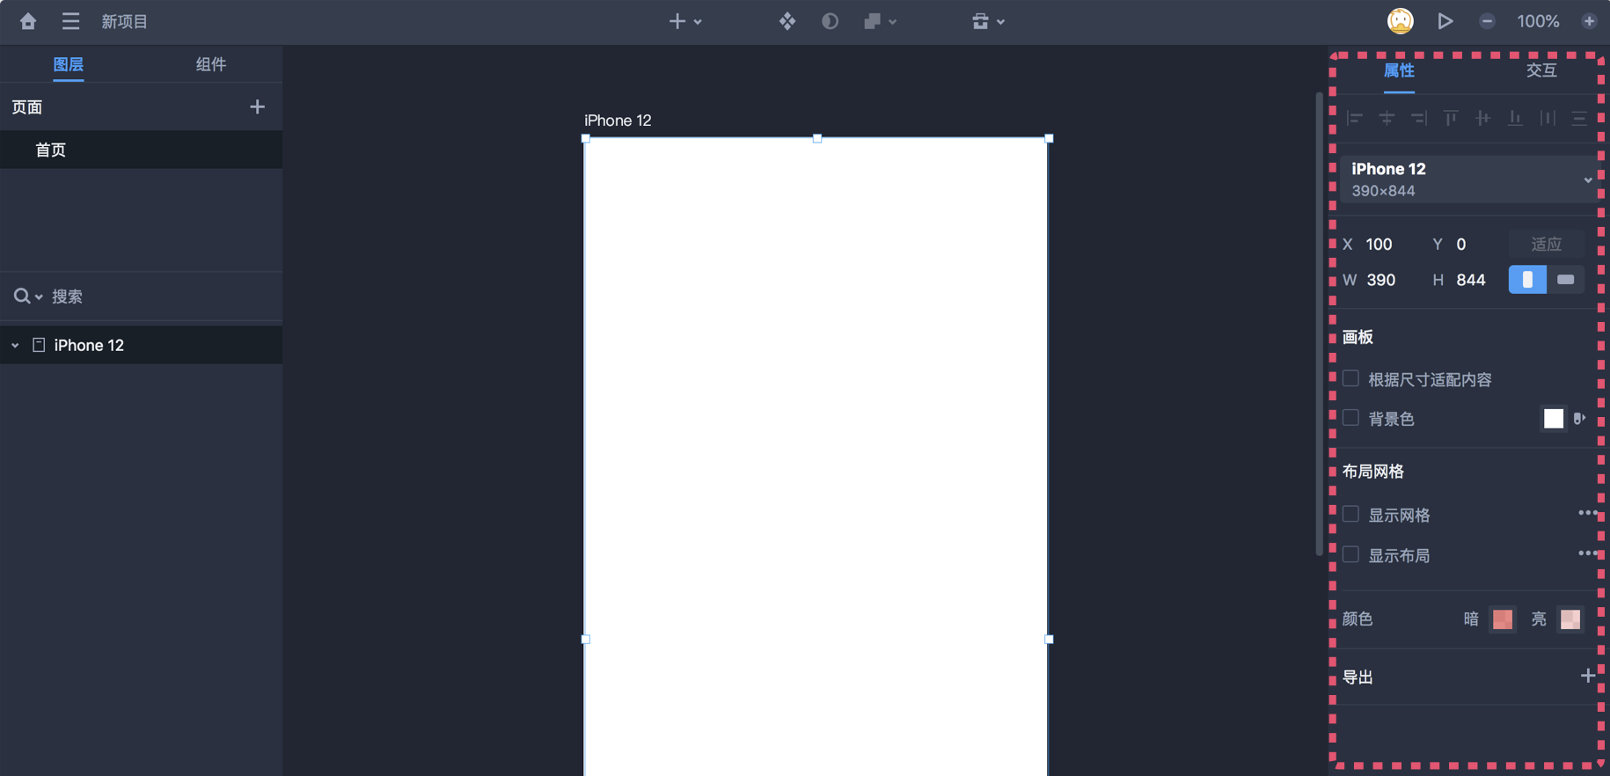Click the component icon in toolbar
Image resolution: width=1610 pixels, height=776 pixels.
point(787,21)
